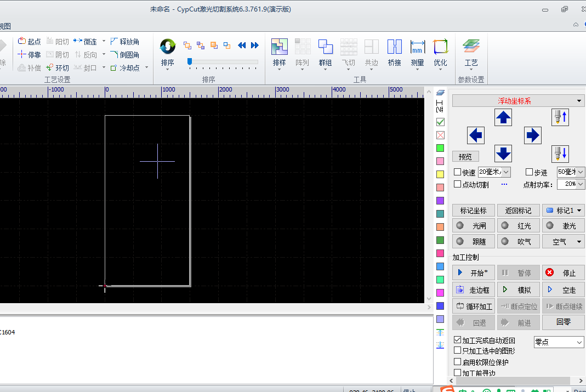This screenshot has width=586, height=392.
Task: Click the 走边框 frame walk button
Action: coord(473,289)
